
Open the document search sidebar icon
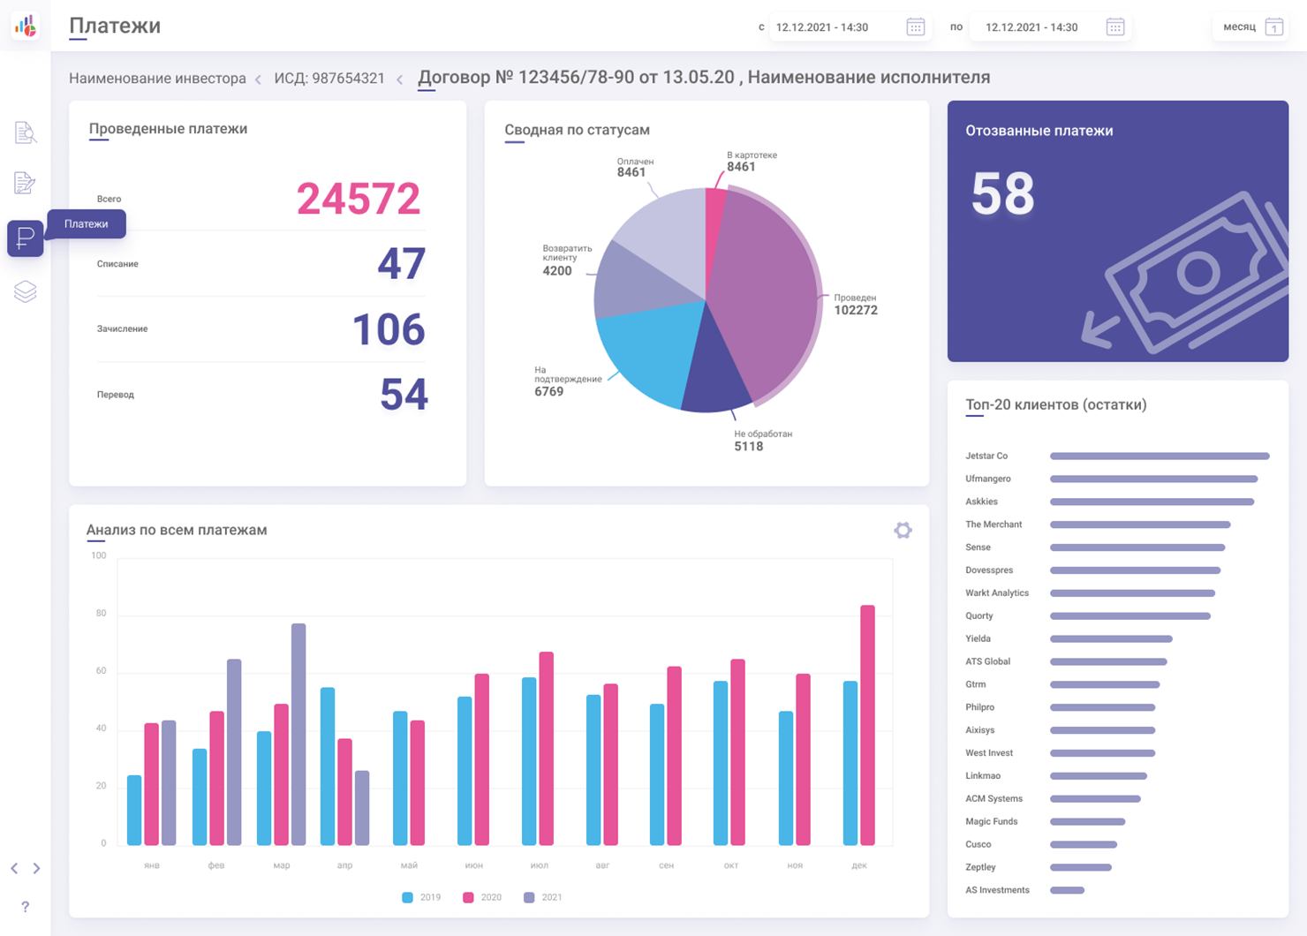[x=26, y=132]
